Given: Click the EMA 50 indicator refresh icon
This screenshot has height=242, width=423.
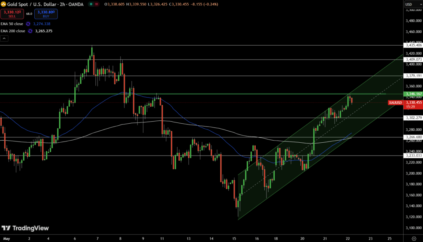Looking at the screenshot, I should tap(28, 24).
